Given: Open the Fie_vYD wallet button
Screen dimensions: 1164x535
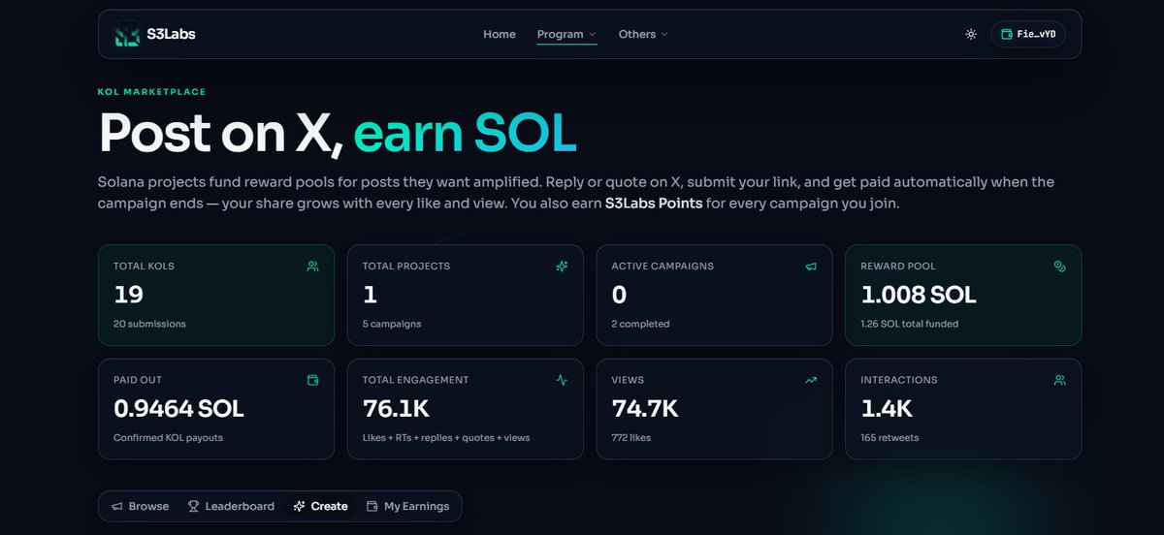Looking at the screenshot, I should click(x=1028, y=34).
